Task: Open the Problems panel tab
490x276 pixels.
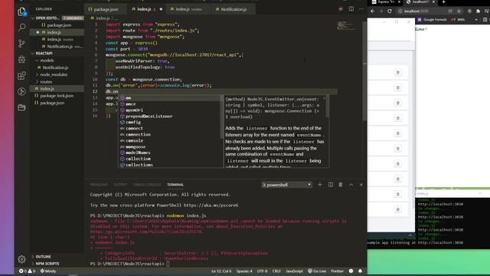Action: 99,185
